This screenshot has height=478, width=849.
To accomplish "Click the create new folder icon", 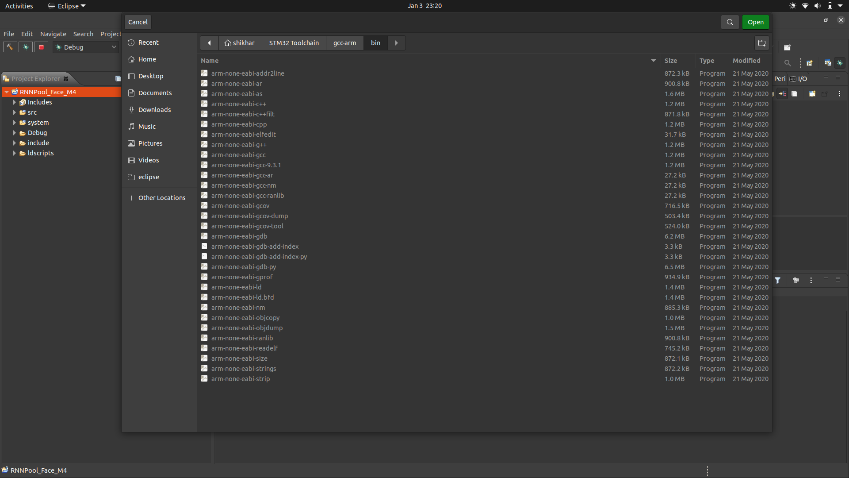I will point(761,43).
